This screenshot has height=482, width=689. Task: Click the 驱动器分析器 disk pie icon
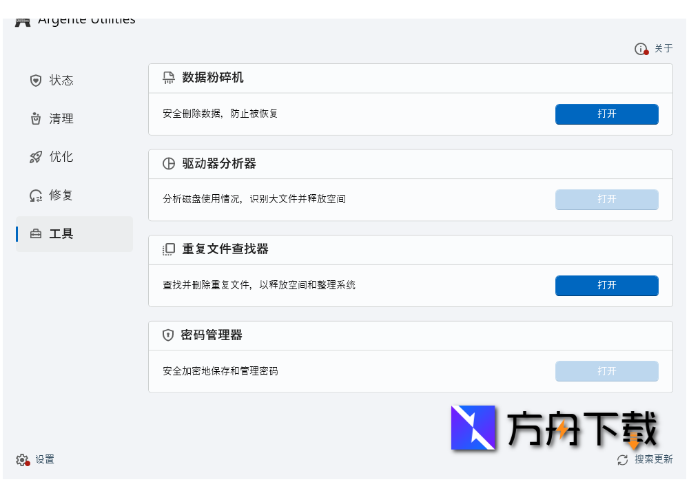tap(167, 163)
